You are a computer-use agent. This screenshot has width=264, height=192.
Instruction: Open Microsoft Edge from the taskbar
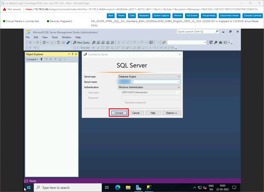click(118, 187)
